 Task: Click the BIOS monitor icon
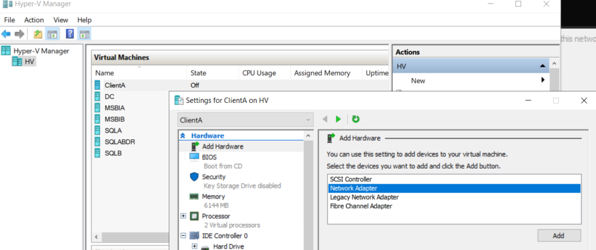(194, 156)
